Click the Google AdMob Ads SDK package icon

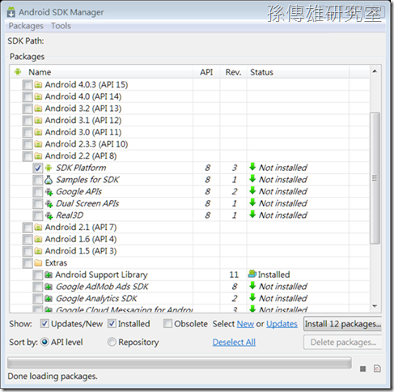point(49,287)
